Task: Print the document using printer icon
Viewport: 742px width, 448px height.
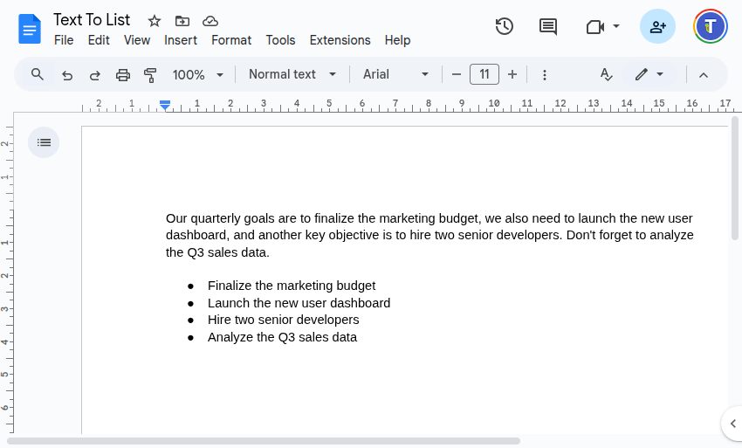Action: [123, 75]
